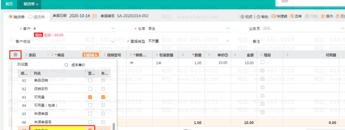Sort by the 条码 column arrows
The width and height of the screenshot is (345, 130).
(x=27, y=55)
